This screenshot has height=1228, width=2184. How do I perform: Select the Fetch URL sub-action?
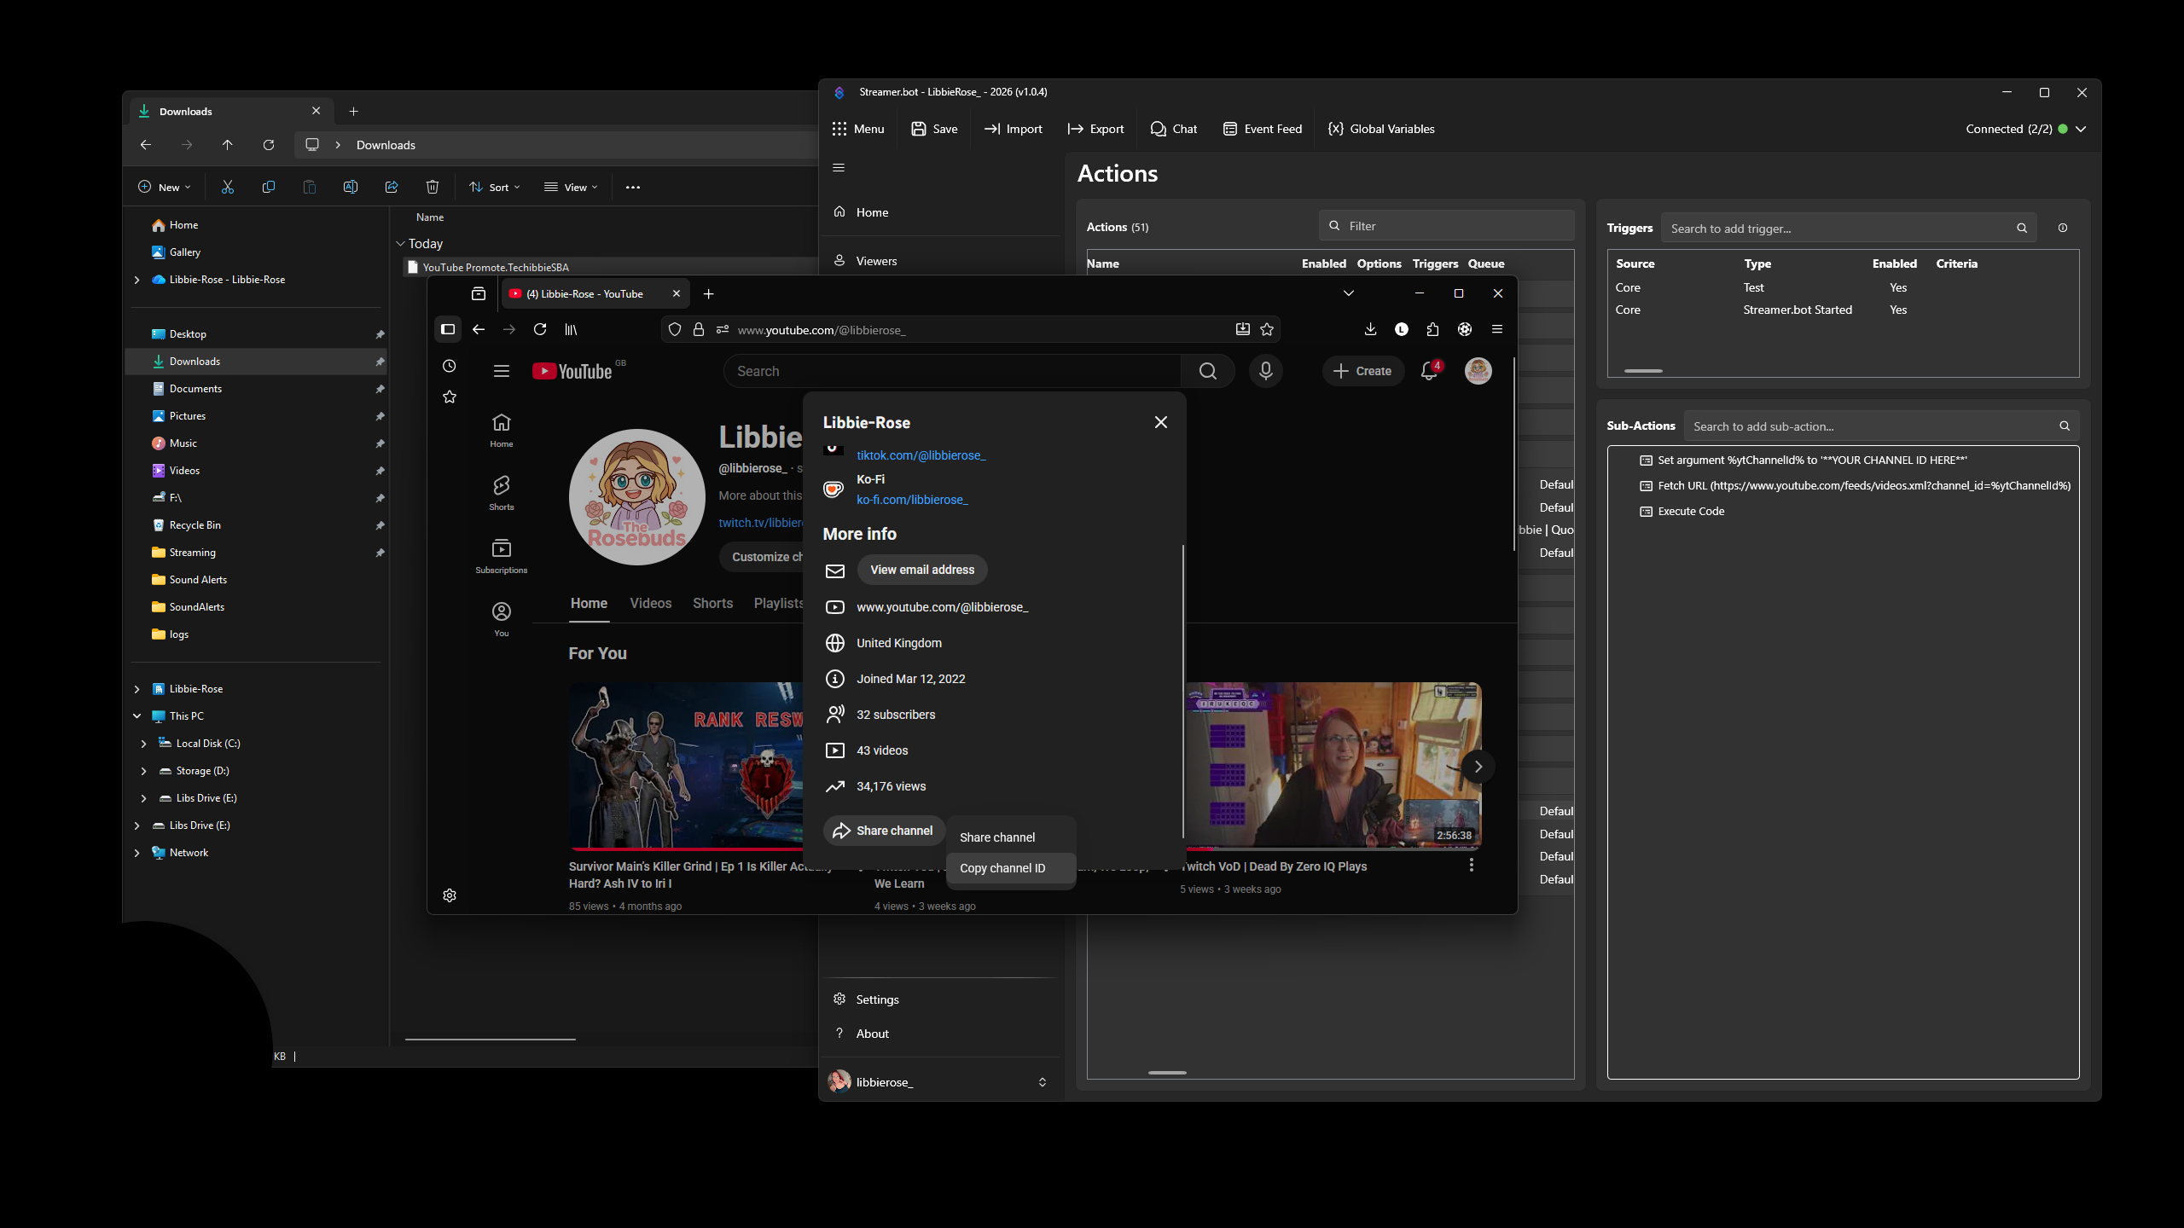coord(1855,486)
